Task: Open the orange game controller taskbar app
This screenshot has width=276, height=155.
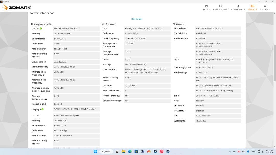Action: [149, 152]
